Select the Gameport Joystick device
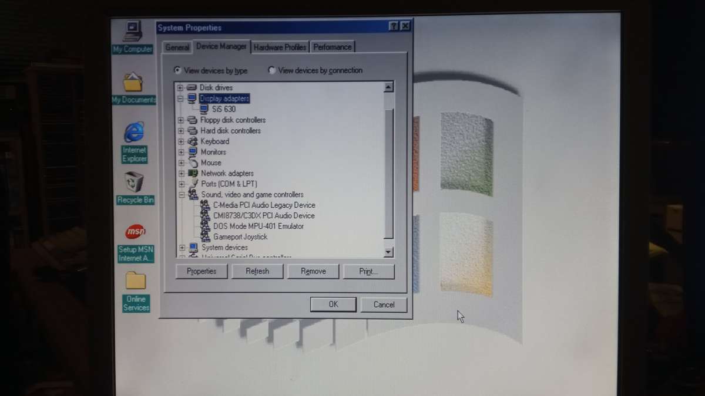 pyautogui.click(x=240, y=237)
